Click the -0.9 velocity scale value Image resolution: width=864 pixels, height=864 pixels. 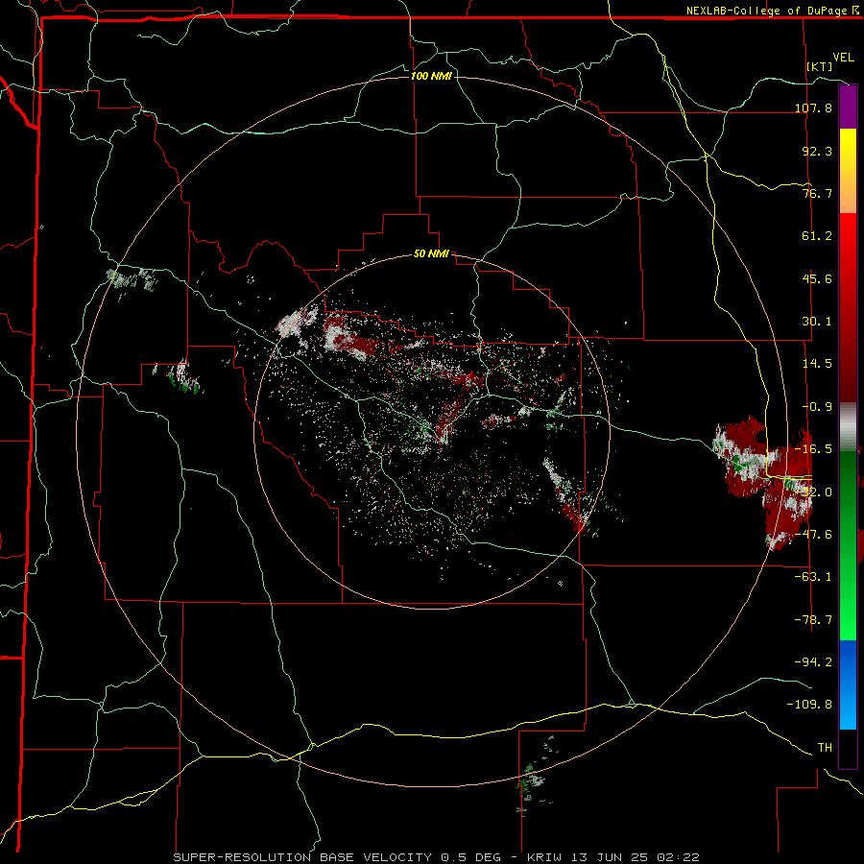point(817,406)
